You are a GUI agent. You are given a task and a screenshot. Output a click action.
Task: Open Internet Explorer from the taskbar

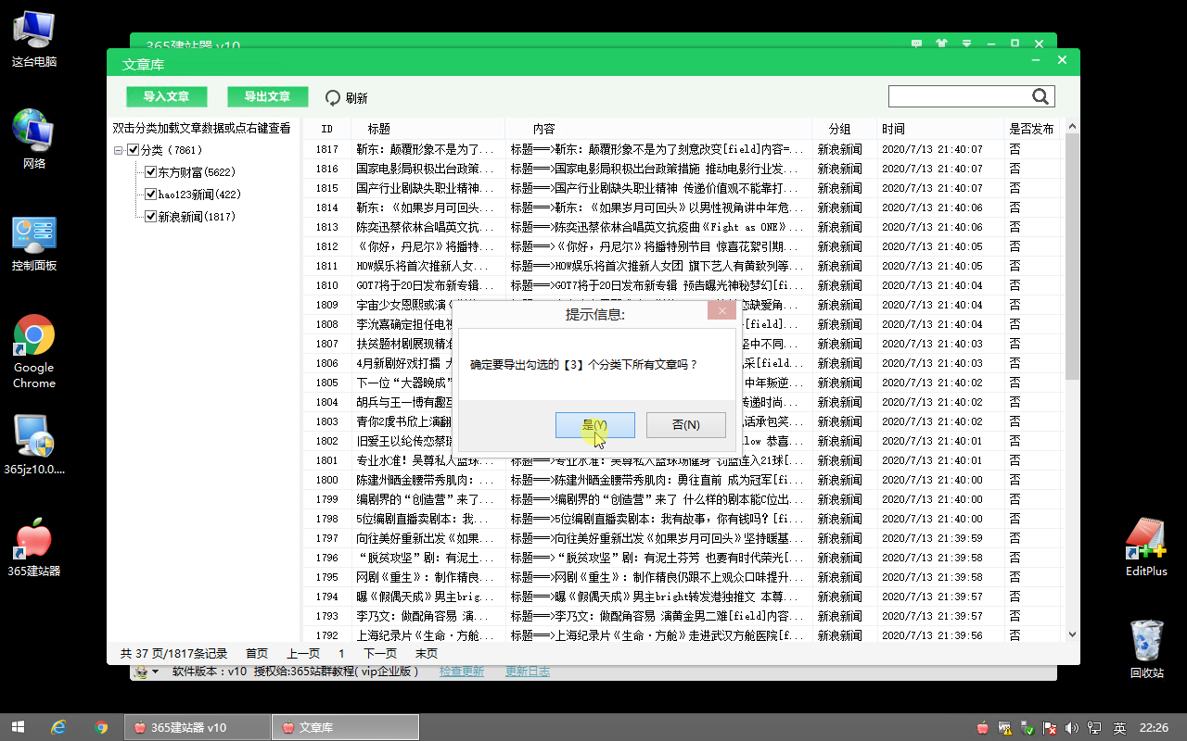[x=58, y=727]
